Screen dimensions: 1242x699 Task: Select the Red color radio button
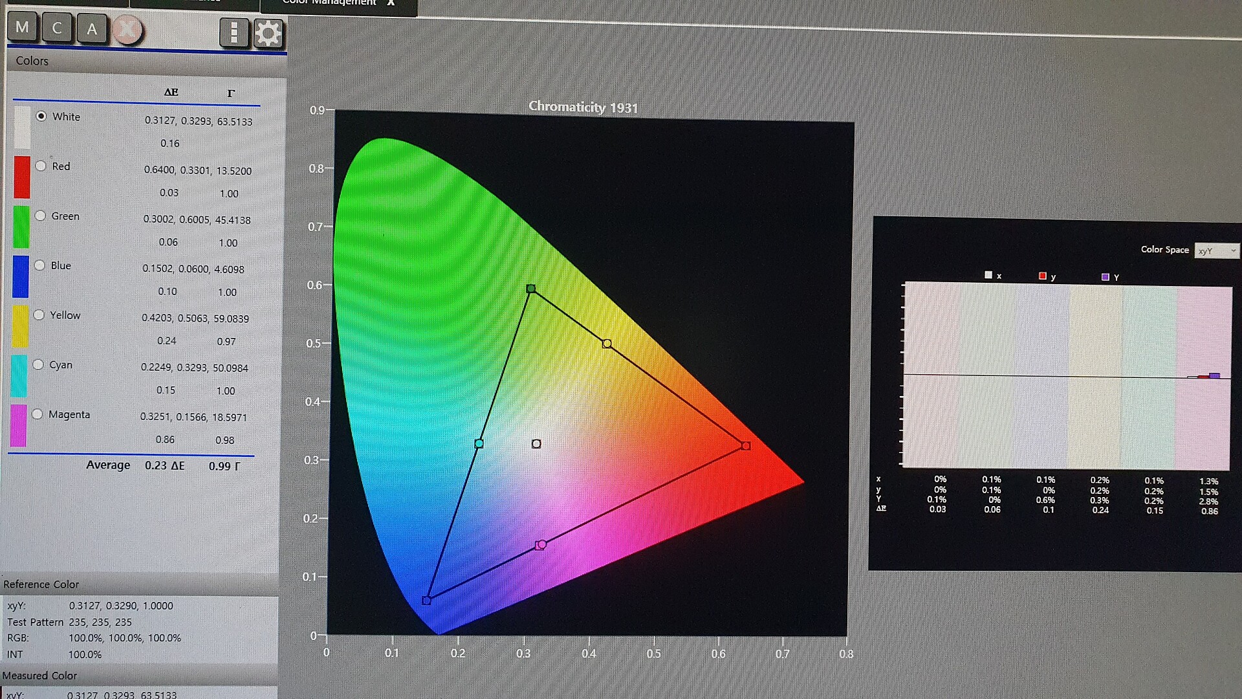[41, 166]
